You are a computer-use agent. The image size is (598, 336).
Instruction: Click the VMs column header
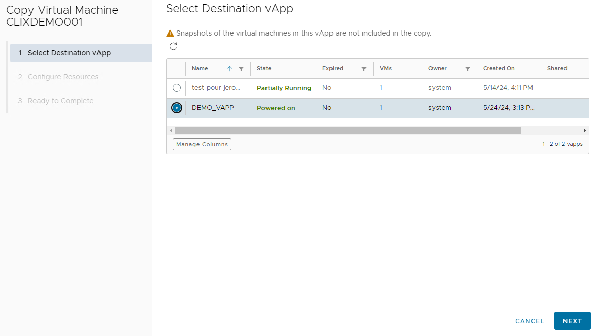[386, 69]
